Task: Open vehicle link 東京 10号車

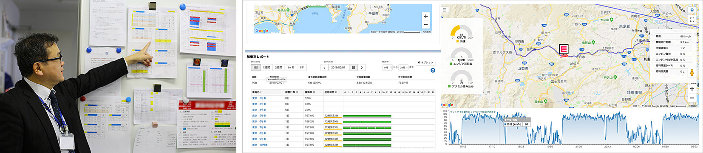Action: (260, 145)
